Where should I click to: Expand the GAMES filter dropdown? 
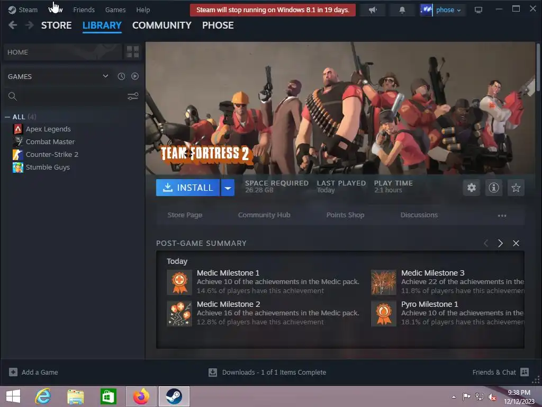coord(105,76)
